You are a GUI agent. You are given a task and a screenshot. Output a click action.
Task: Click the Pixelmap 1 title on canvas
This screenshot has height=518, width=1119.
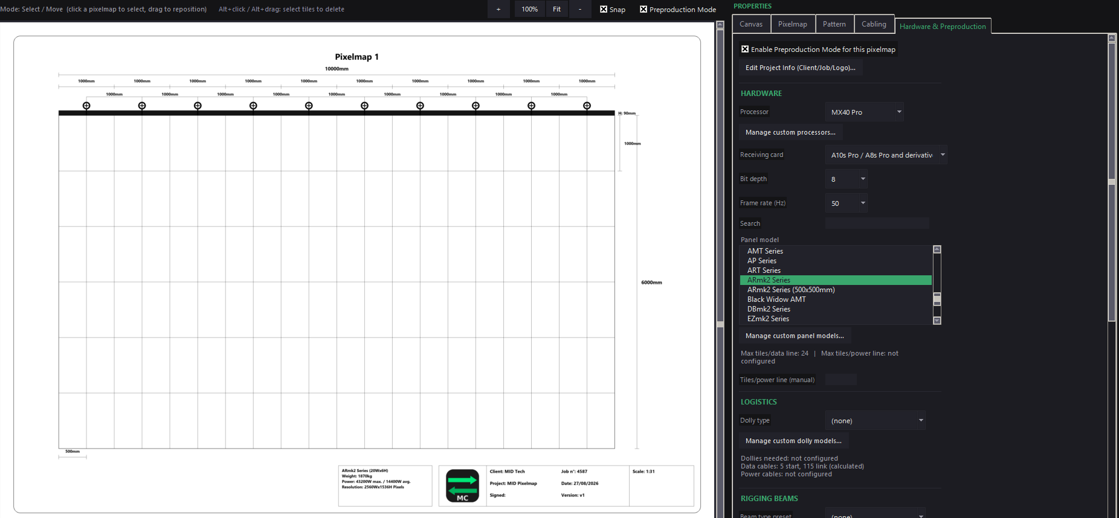tap(356, 57)
